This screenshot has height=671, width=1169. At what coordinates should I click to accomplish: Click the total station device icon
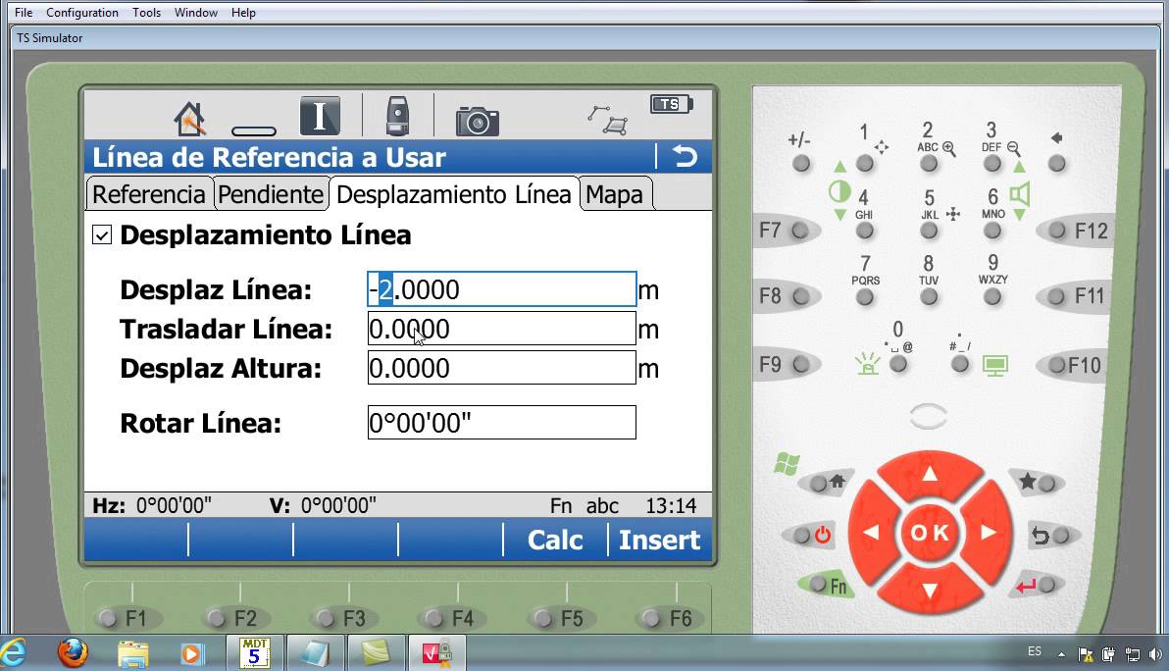click(x=397, y=116)
